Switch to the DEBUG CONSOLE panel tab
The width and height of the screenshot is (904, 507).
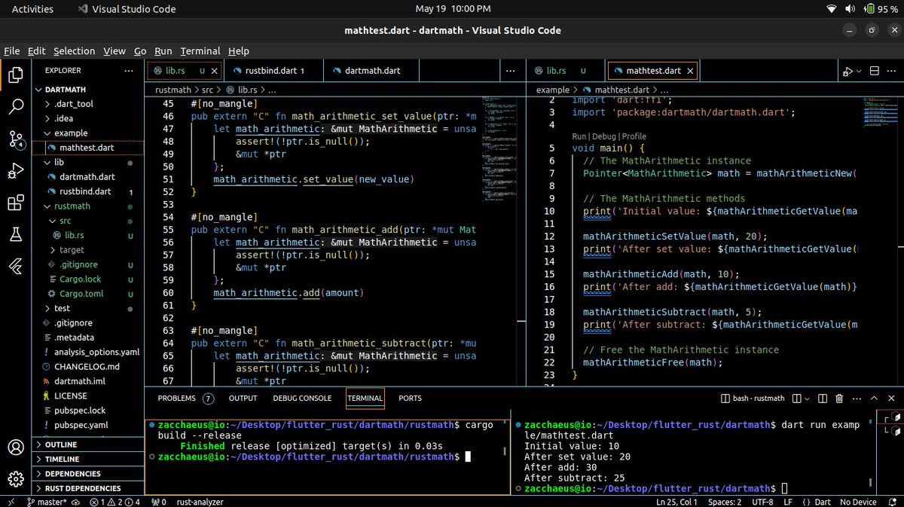point(302,398)
